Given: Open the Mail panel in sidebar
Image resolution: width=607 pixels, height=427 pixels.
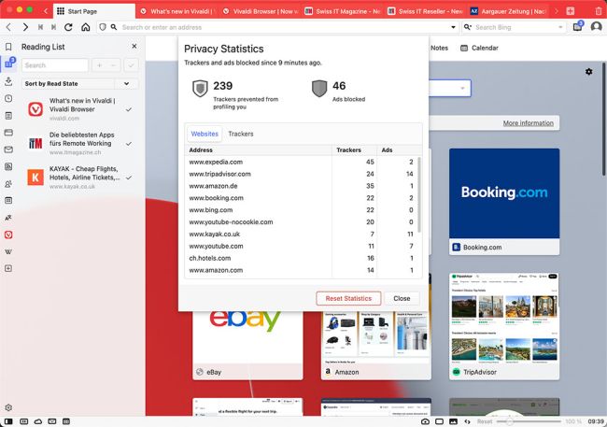Looking at the screenshot, I should [x=8, y=149].
